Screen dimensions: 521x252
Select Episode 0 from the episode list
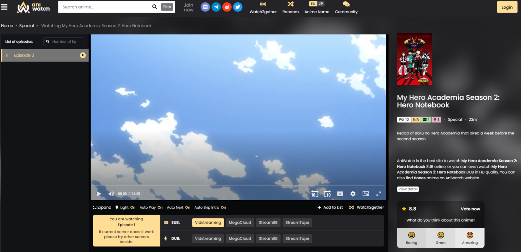pyautogui.click(x=24, y=55)
